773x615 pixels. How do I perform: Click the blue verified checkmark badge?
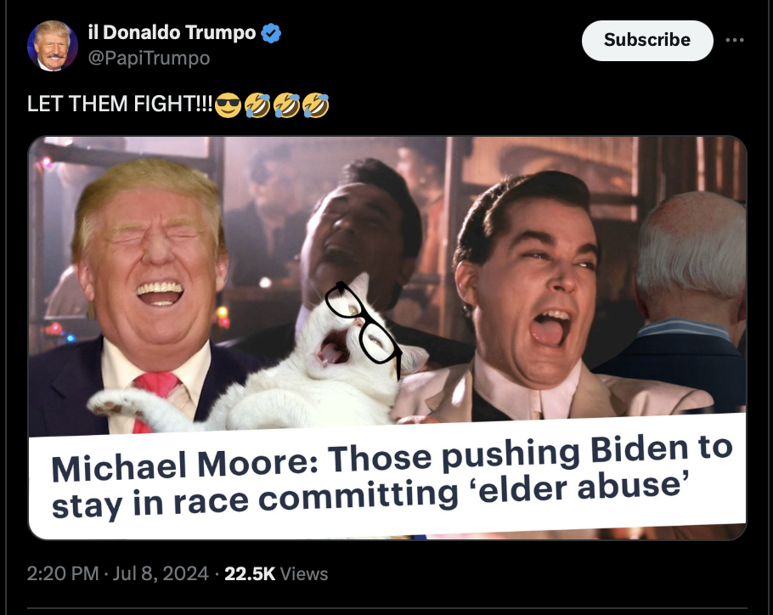pos(271,33)
